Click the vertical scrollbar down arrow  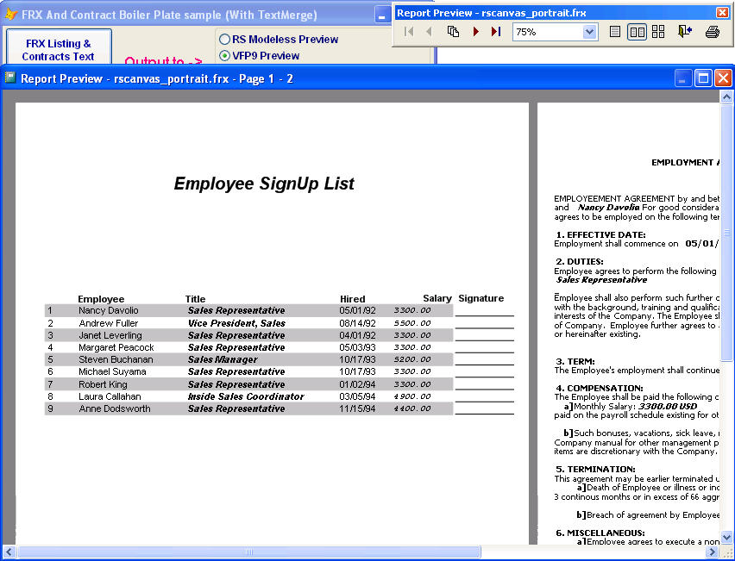726,537
